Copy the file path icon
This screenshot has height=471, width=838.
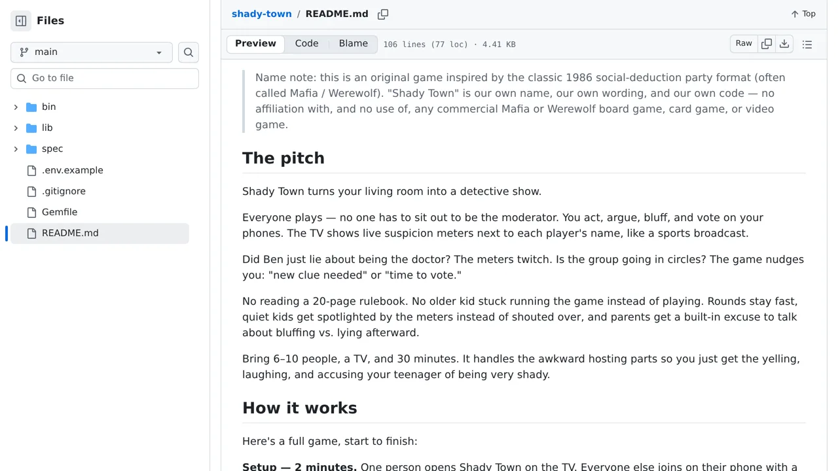tap(383, 14)
